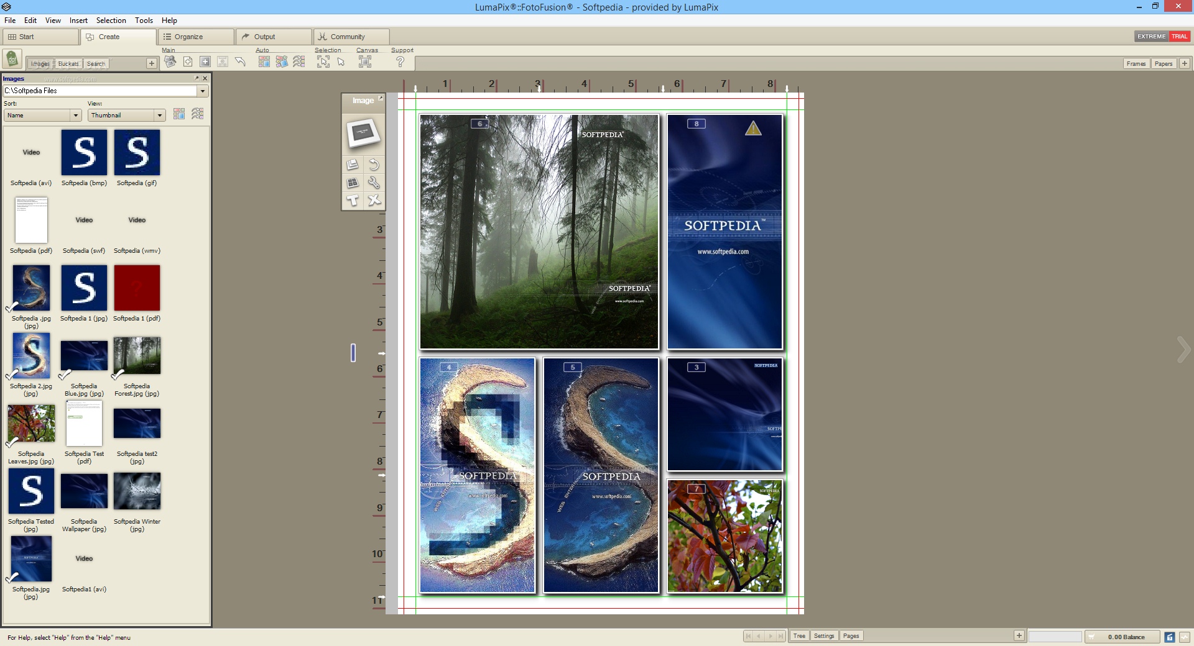Click the plus button beside the Papers tab
Viewport: 1194px width, 646px height.
(x=1185, y=63)
